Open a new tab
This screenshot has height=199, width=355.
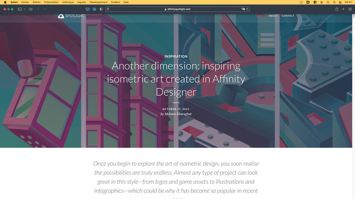click(343, 9)
